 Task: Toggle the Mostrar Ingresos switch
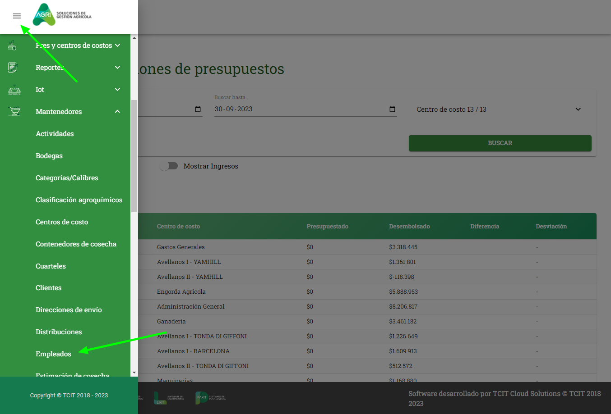(x=169, y=166)
